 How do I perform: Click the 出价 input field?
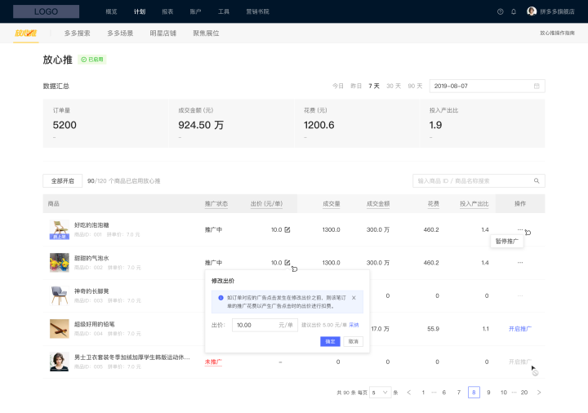[255, 325]
